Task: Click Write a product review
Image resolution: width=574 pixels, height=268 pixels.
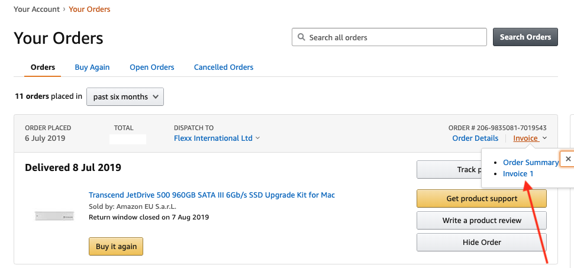Action: 482,221
